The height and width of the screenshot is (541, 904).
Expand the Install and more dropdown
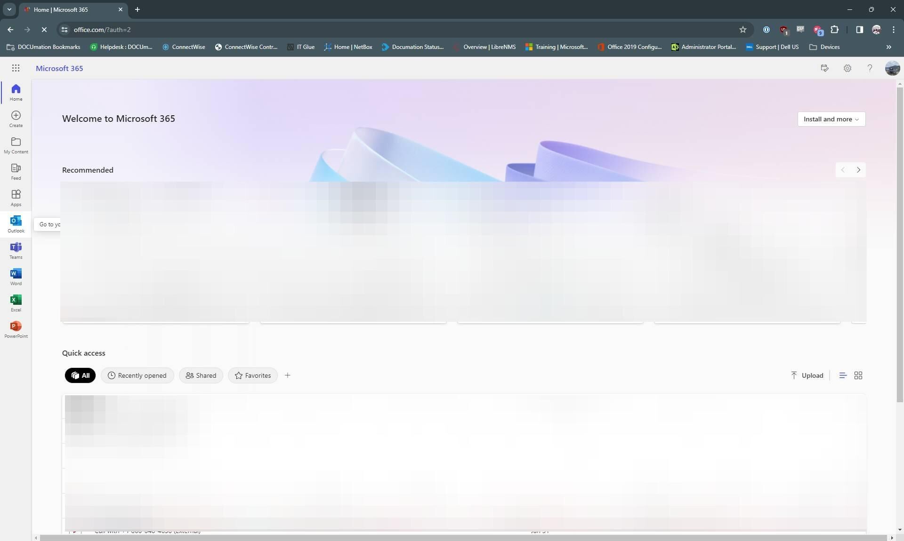point(831,119)
